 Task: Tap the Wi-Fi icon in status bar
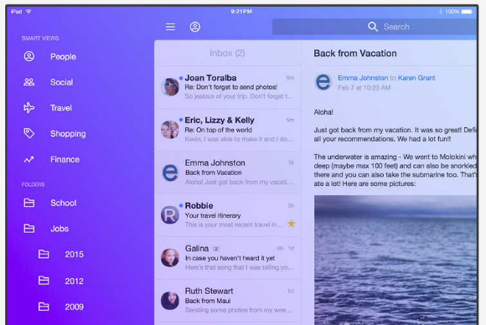coord(28,12)
